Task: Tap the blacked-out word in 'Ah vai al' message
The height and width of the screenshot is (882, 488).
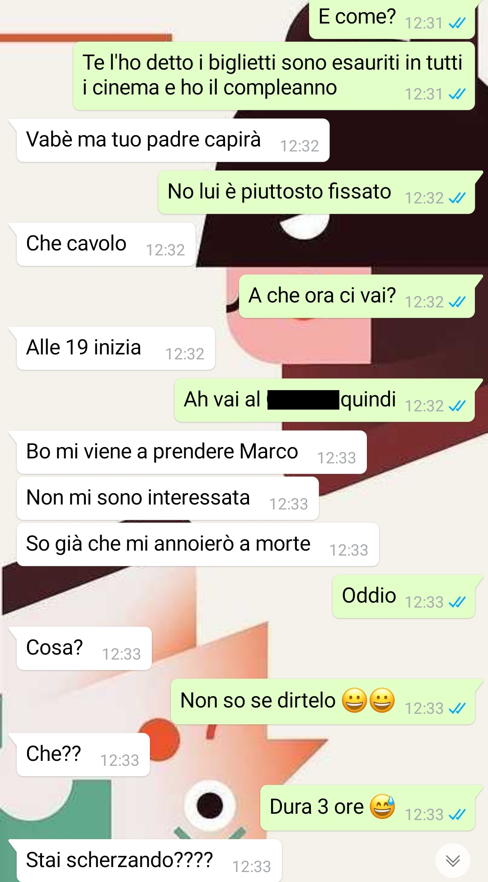Action: (303, 400)
